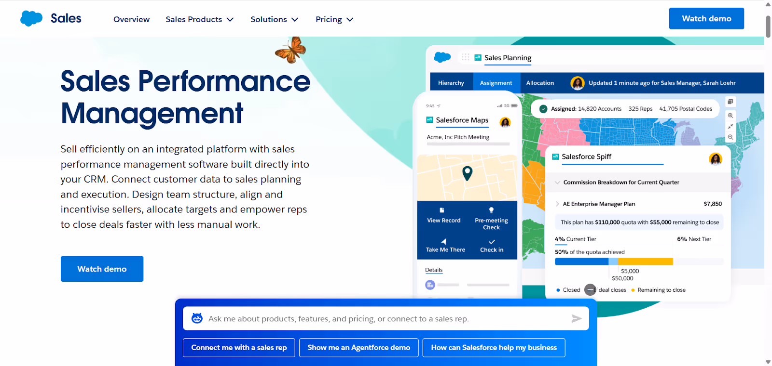Tap Check in on phone mockup
772x366 pixels.
[492, 246]
